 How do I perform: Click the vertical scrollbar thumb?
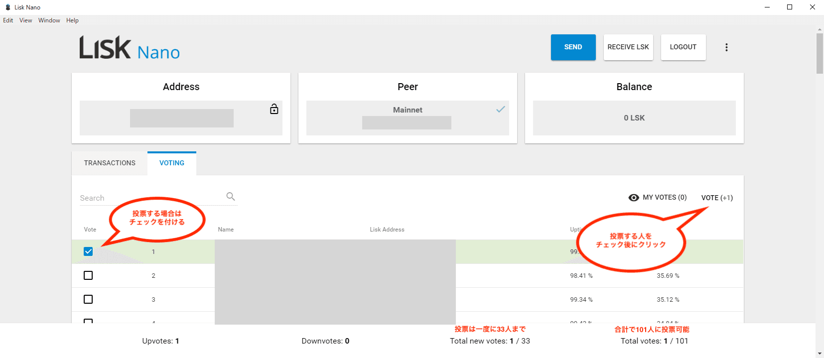pyautogui.click(x=820, y=53)
